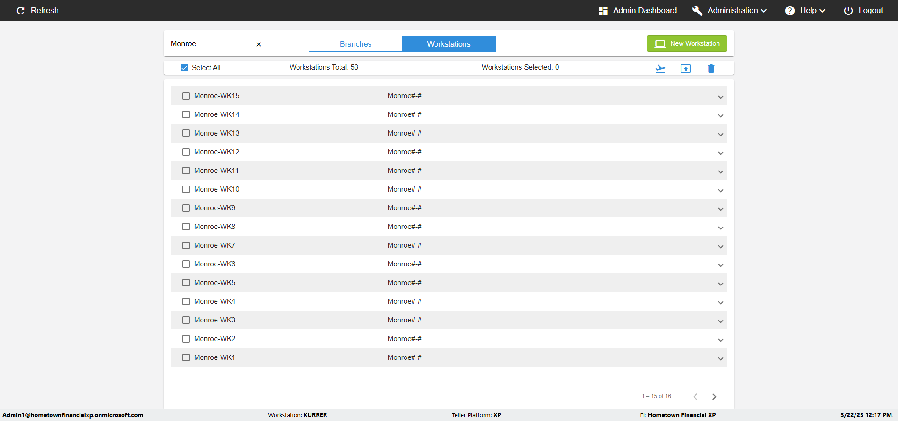Viewport: 898px width, 421px height.
Task: Expand the Monroe-WK5 row chevron
Action: [721, 284]
